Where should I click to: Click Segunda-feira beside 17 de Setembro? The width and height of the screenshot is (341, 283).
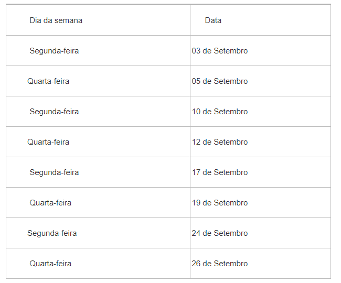(54, 172)
